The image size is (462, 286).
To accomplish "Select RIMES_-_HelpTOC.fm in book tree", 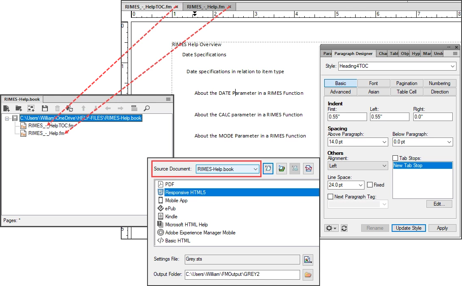I will pos(51,126).
